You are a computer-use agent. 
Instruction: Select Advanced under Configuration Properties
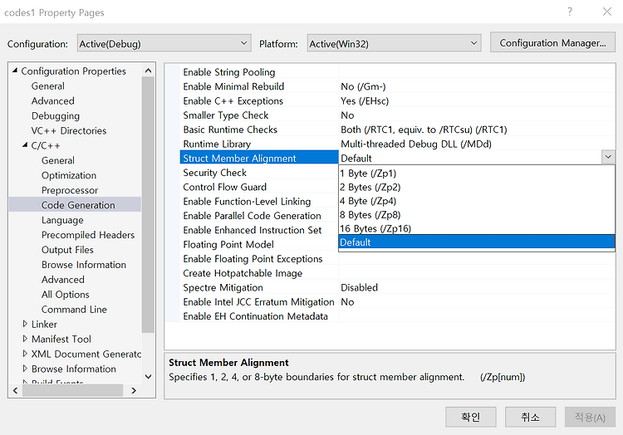click(x=53, y=100)
